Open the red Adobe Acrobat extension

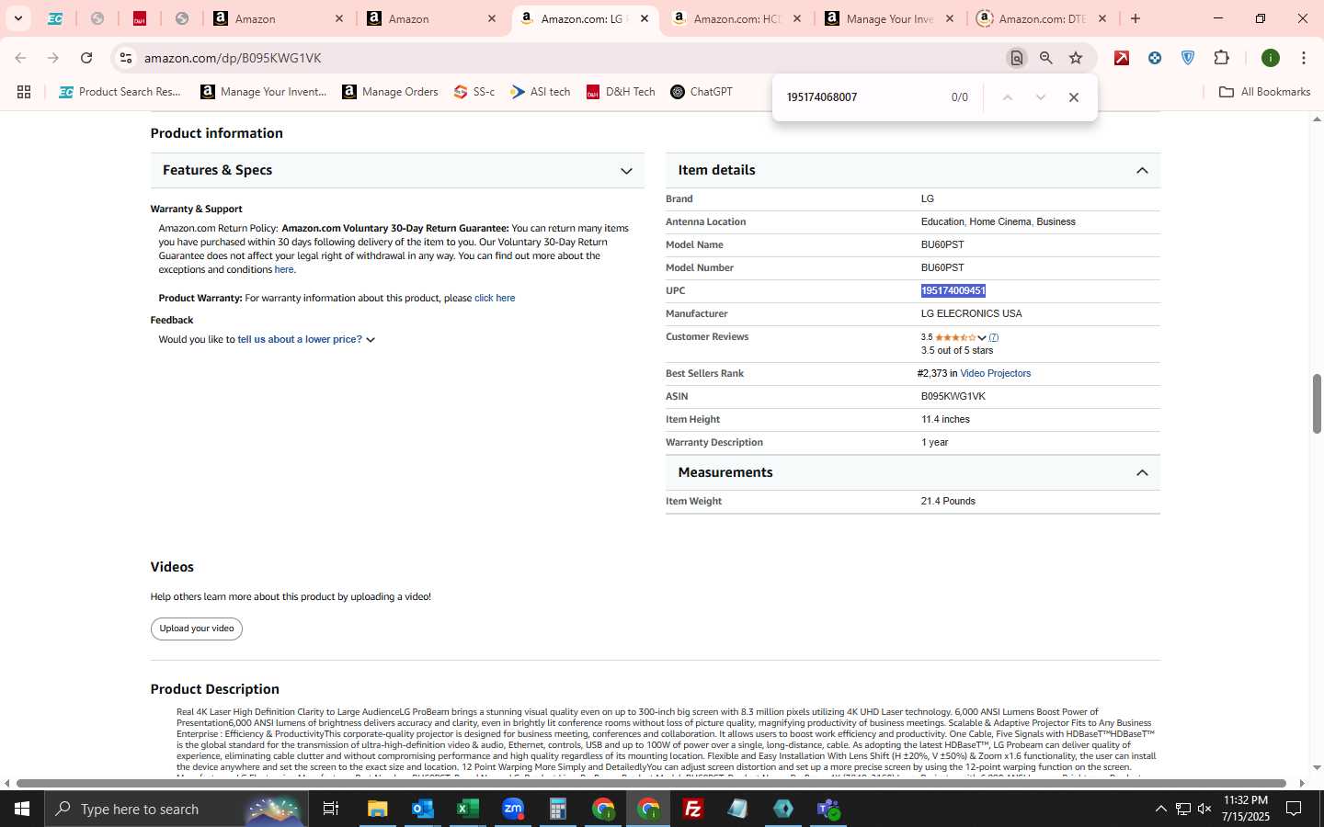coord(1122,58)
